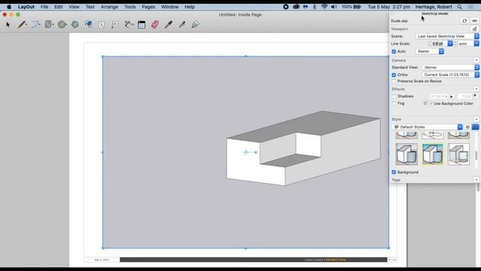Open the Wi-Fi status menu
The width and height of the screenshot is (481, 271).
click(x=324, y=7)
